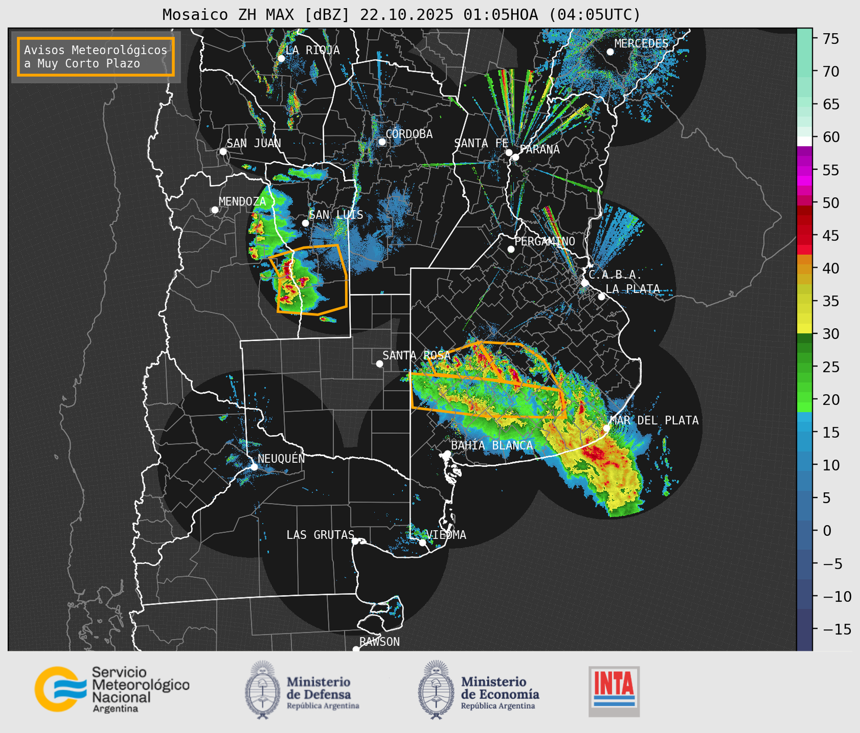Click the Ministerio de Defensa emblem
This screenshot has width=860, height=733.
263,690
